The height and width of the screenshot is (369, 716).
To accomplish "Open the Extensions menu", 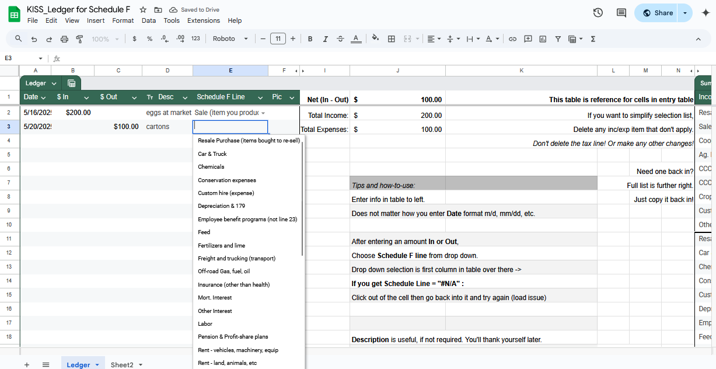I will [203, 20].
